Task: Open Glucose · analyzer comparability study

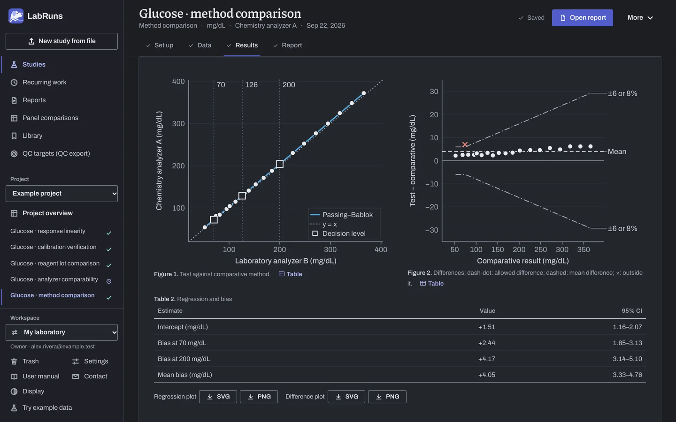Action: pyautogui.click(x=61, y=279)
